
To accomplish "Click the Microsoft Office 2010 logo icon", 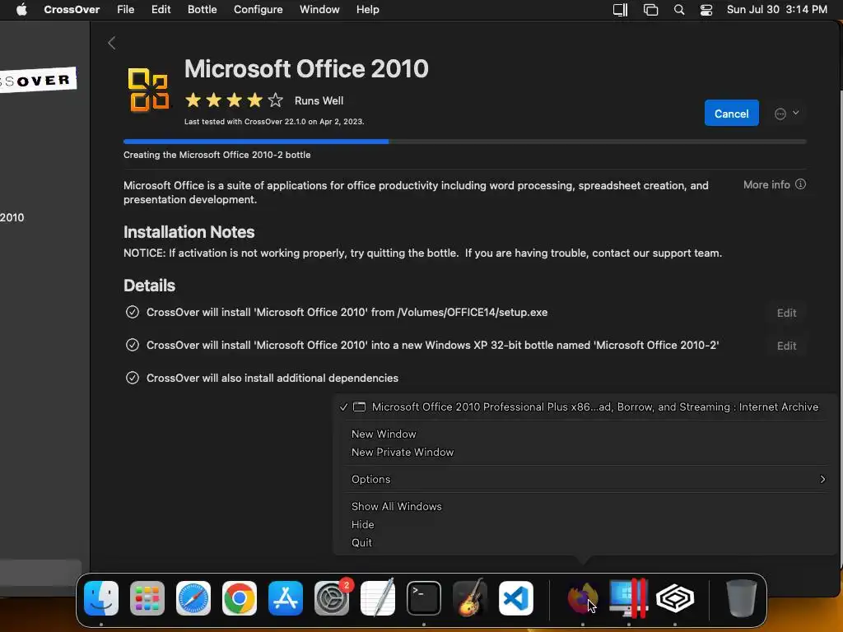I will pos(148,90).
